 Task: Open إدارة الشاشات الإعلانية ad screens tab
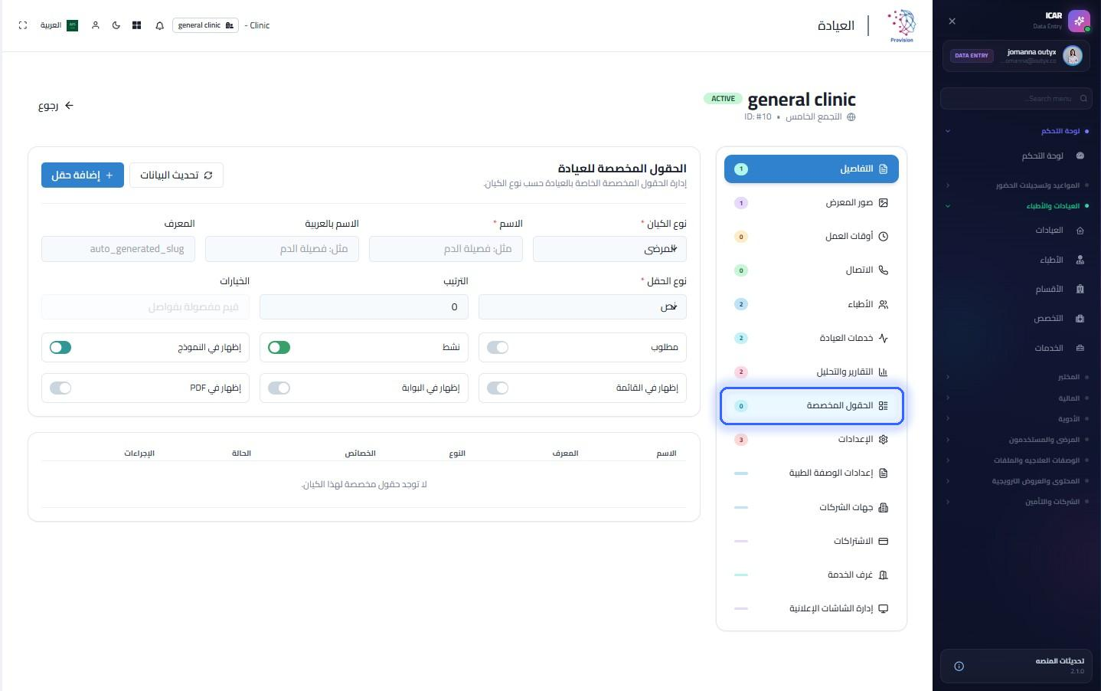812,608
